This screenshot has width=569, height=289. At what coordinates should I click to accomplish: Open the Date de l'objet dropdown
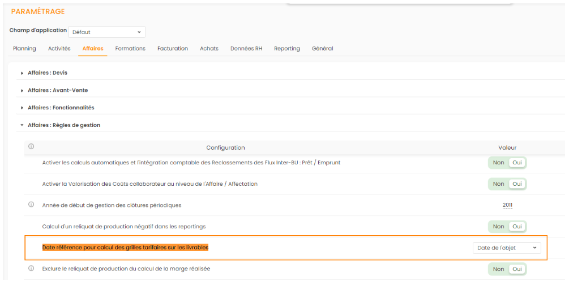[507, 248]
